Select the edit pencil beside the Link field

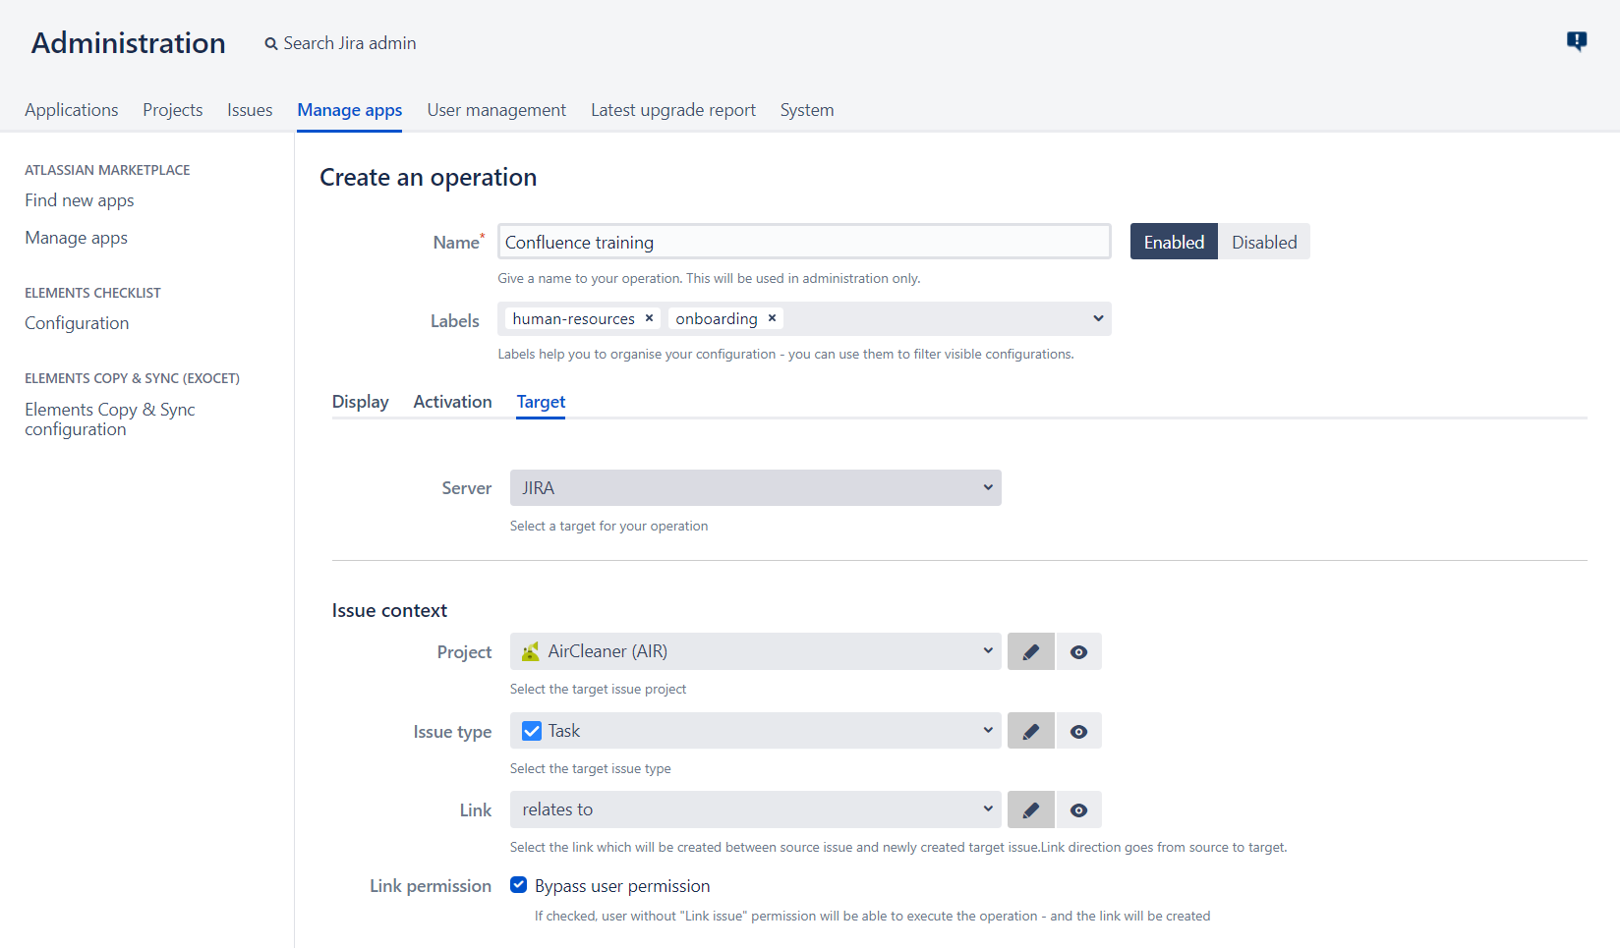1030,809
